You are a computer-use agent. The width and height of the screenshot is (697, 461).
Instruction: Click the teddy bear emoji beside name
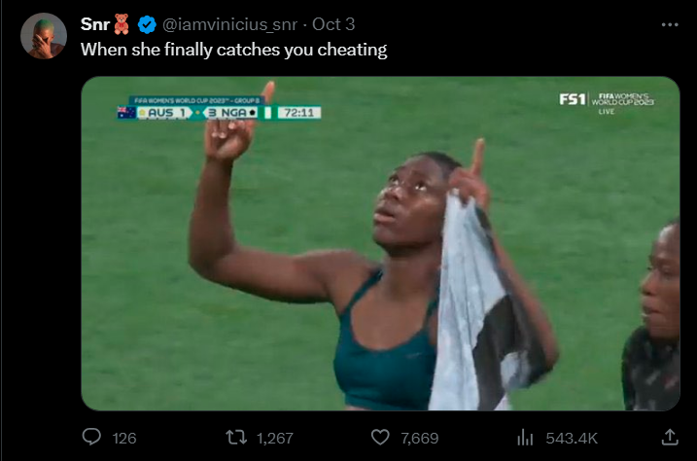point(122,24)
